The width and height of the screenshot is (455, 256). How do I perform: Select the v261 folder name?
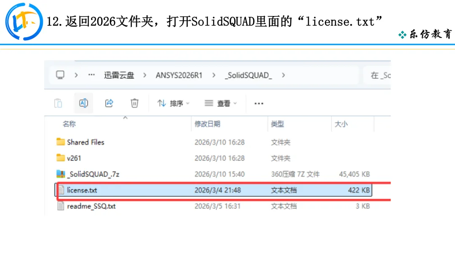(74, 158)
